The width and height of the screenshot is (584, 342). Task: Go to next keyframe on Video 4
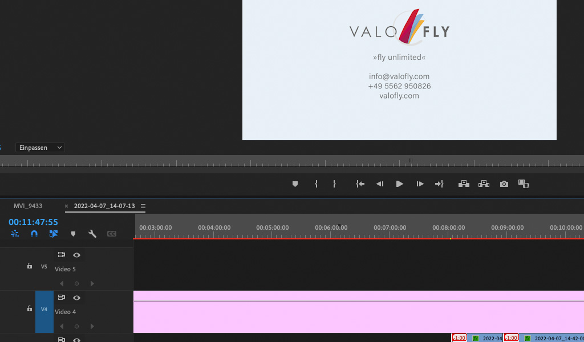(92, 327)
